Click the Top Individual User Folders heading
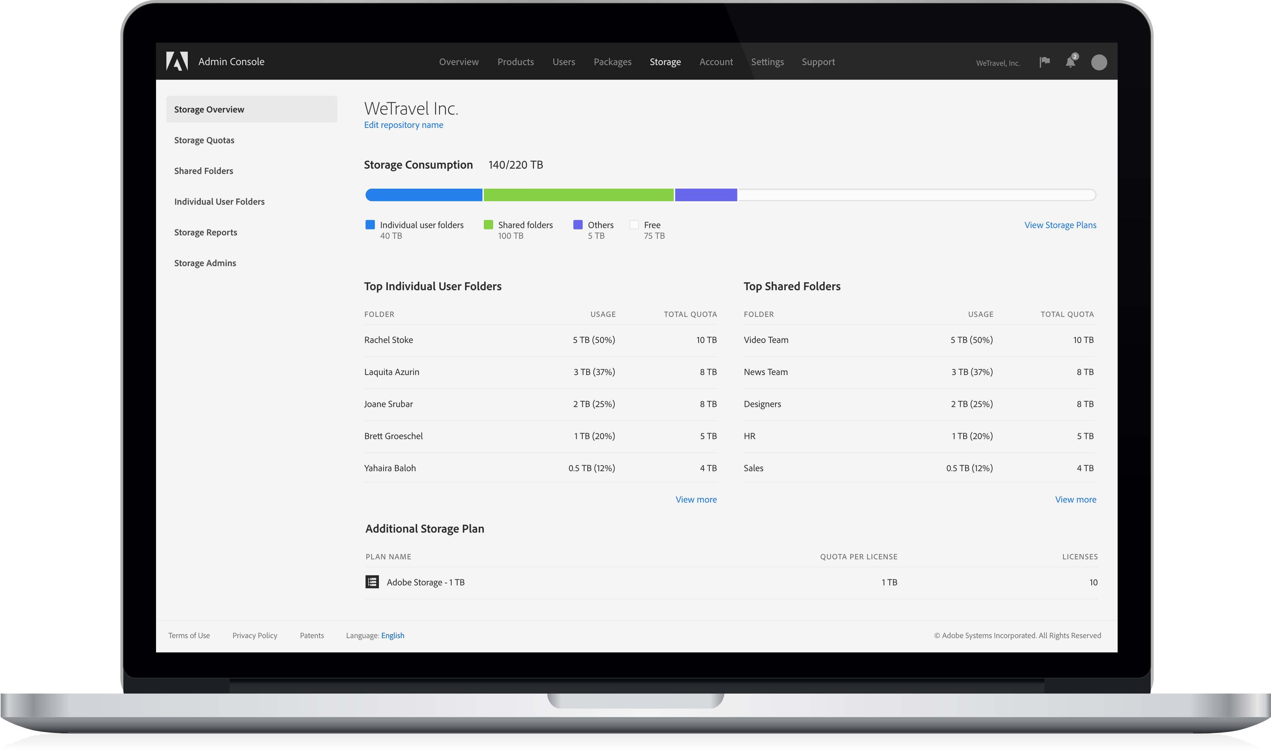This screenshot has height=751, width=1271. [433, 287]
